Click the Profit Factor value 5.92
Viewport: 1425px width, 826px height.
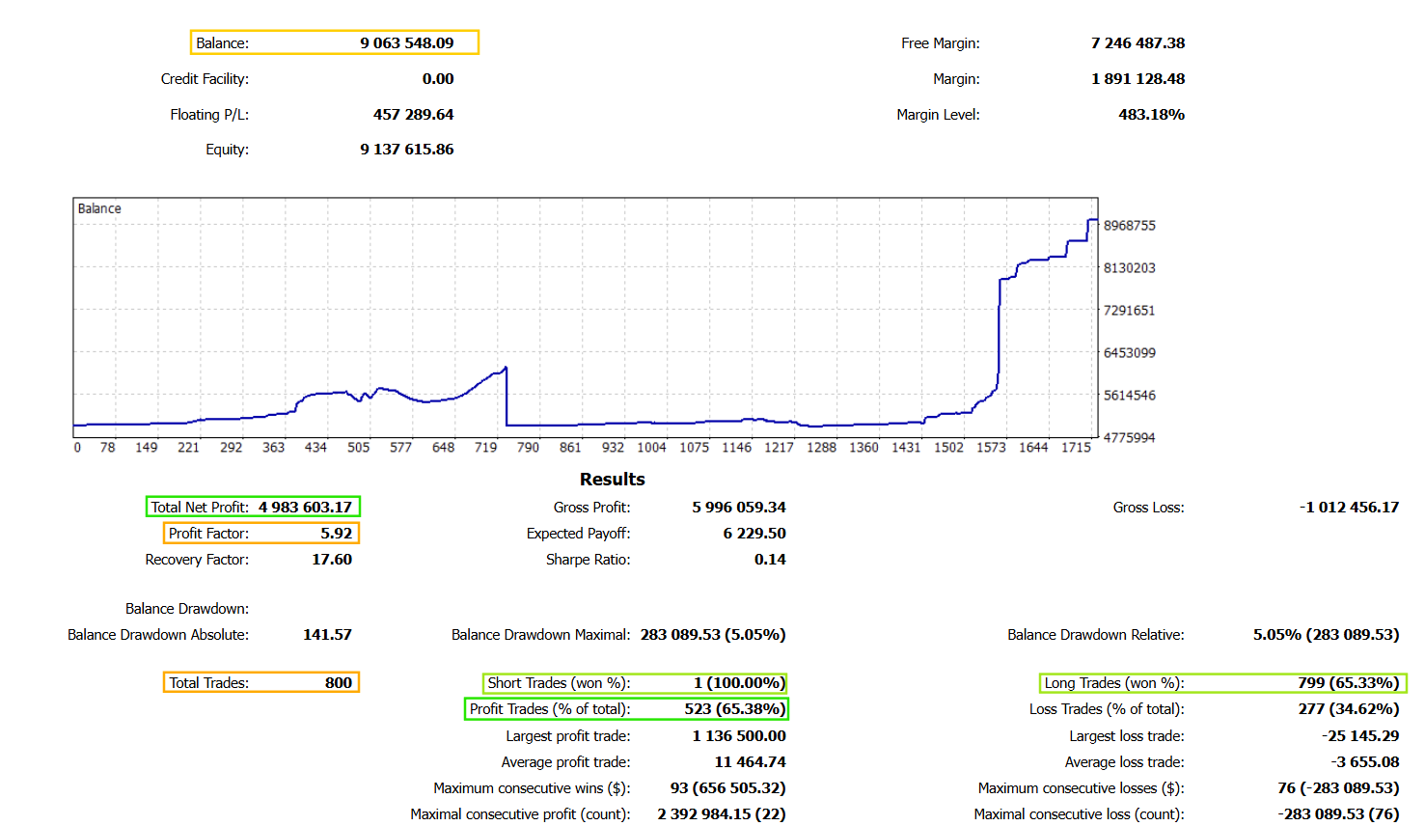336,533
